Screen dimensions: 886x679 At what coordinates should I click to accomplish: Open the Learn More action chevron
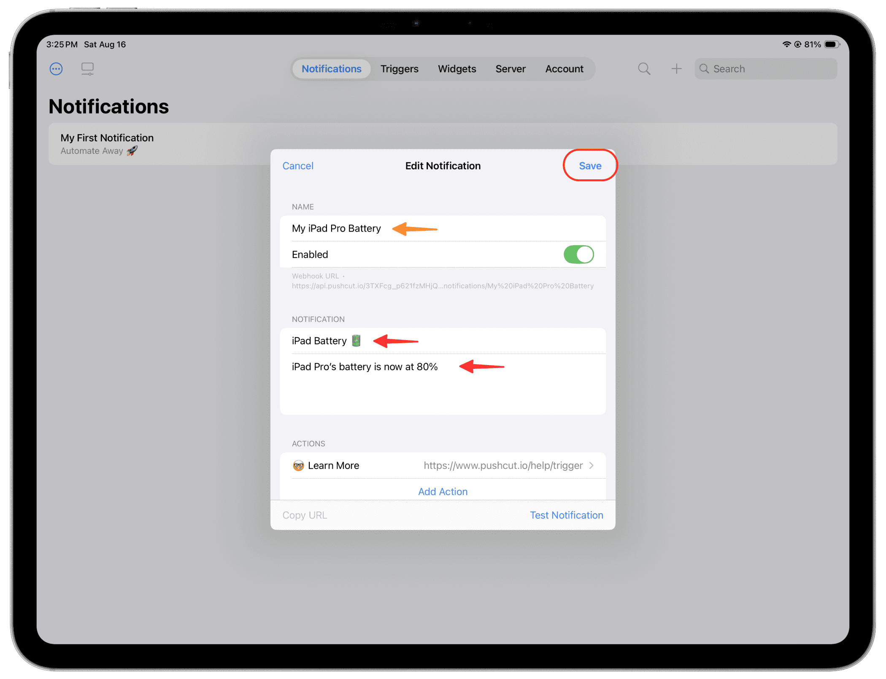592,465
